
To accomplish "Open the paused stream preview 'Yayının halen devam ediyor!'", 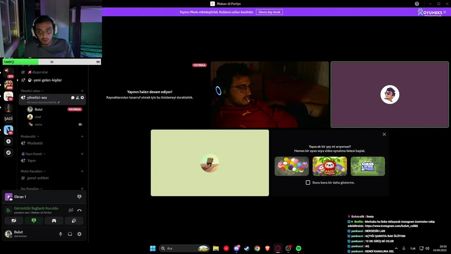I will 150,95.
